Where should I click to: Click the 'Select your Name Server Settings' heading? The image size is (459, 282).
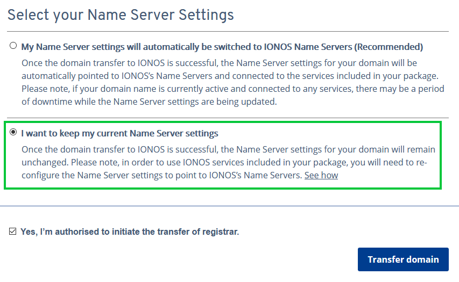pyautogui.click(x=121, y=15)
